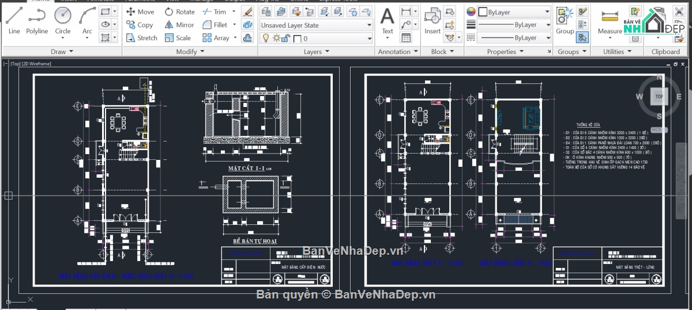
Task: Activate the Stretch command
Action: tap(142, 38)
